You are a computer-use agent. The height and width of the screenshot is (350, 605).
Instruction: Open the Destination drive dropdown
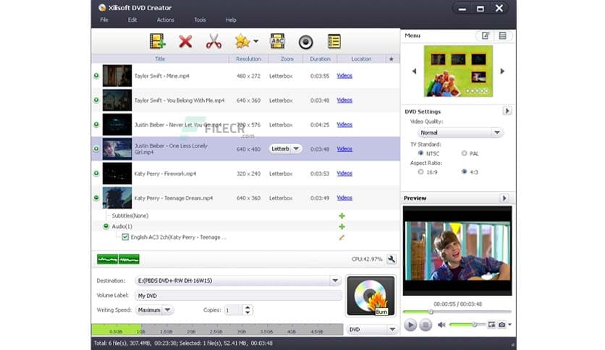click(335, 281)
